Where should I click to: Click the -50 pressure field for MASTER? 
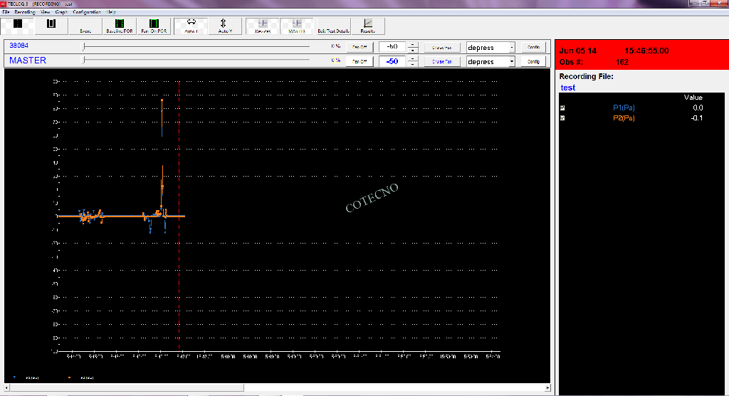click(392, 62)
